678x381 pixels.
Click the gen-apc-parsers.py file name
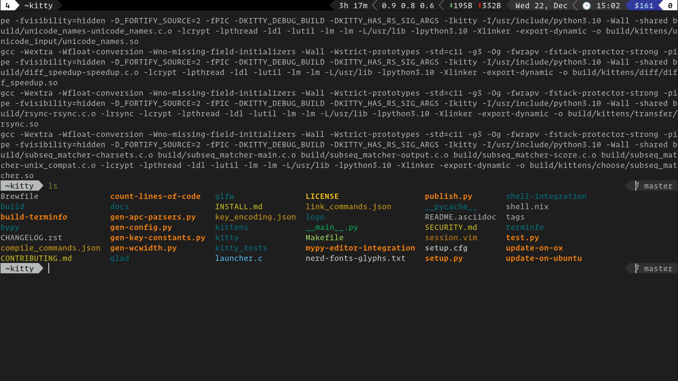153,217
